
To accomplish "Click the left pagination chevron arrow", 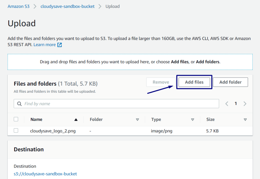I will tap(226, 103).
